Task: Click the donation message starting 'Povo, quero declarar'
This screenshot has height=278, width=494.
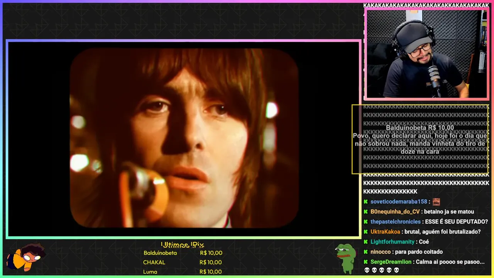Action: point(420,144)
